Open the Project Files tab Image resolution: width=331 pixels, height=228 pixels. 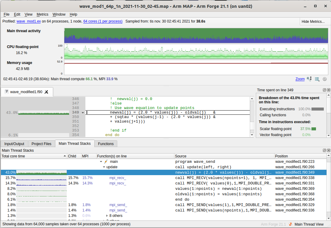tap(41, 144)
